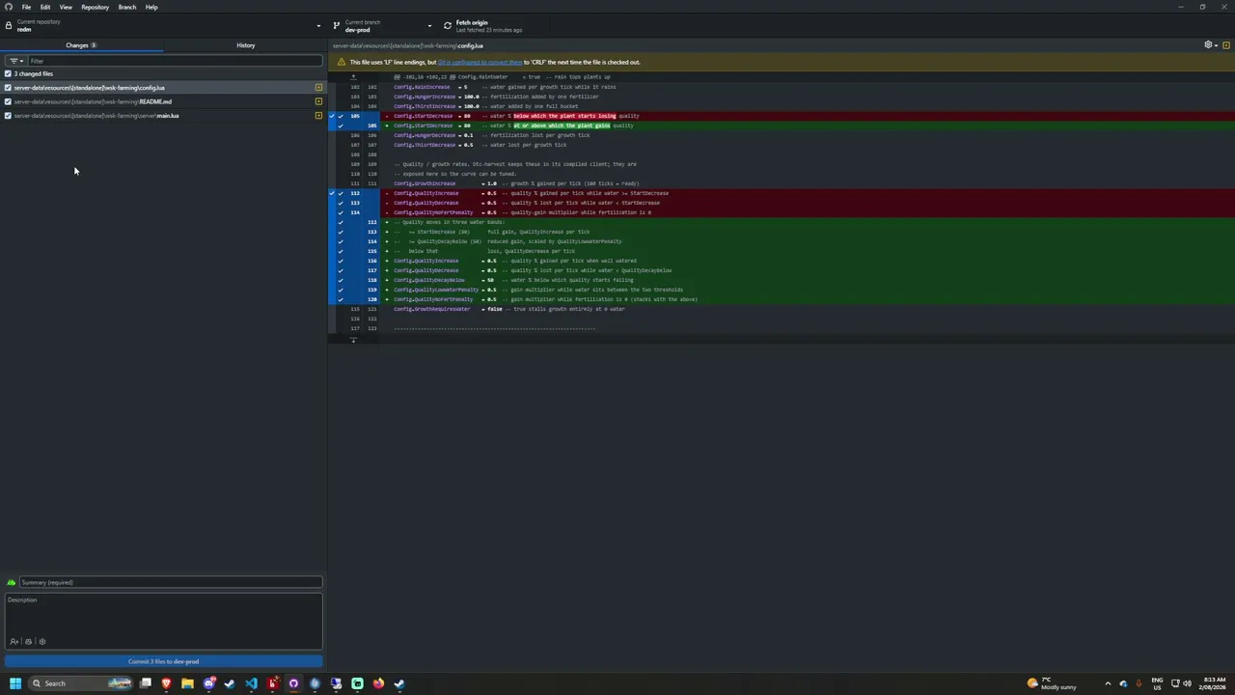Click the GitHub Desktop taskbar icon

[x=293, y=683]
